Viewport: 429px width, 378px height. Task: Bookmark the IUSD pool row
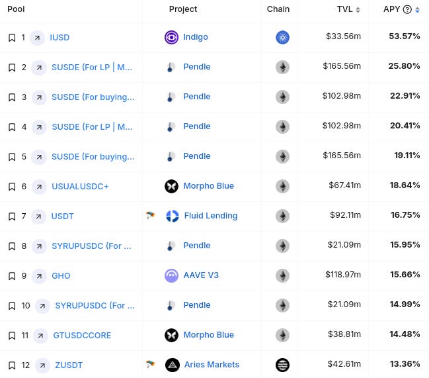click(12, 38)
